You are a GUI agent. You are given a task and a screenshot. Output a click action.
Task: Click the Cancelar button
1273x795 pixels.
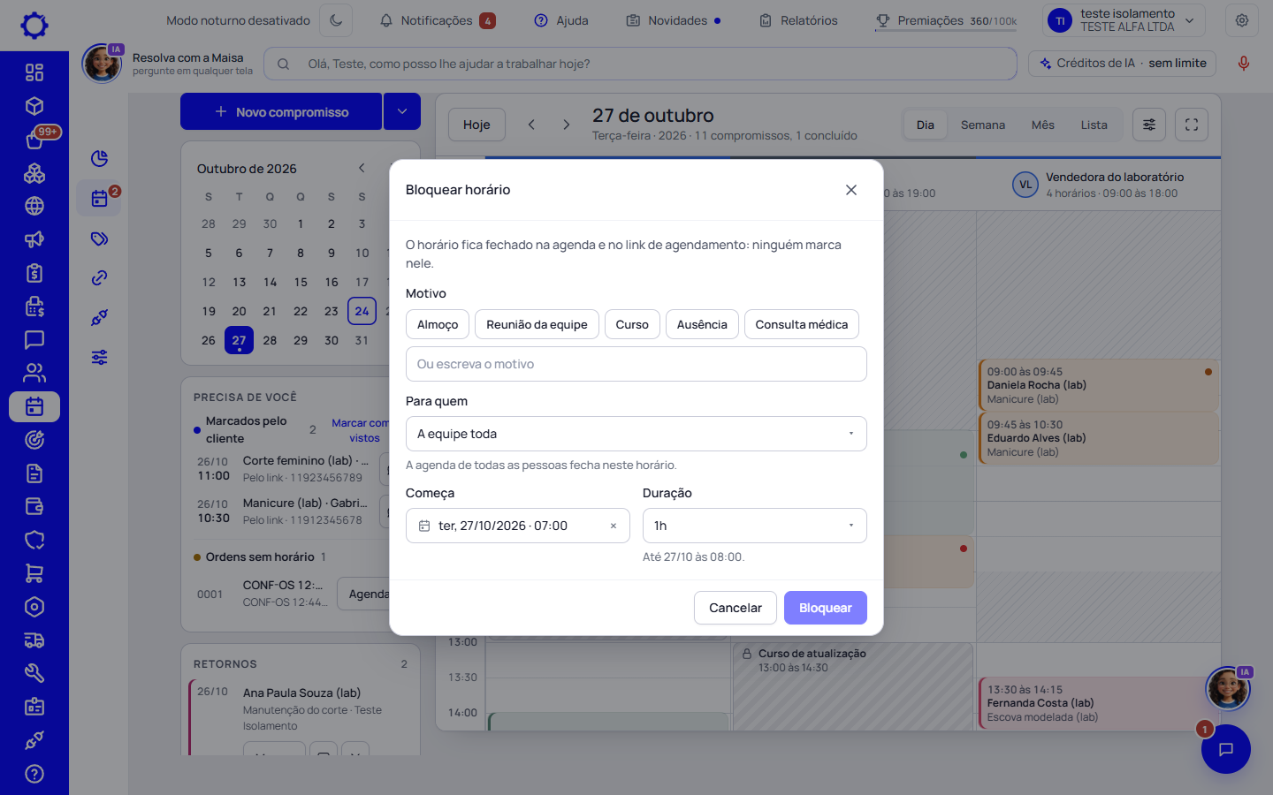click(736, 608)
